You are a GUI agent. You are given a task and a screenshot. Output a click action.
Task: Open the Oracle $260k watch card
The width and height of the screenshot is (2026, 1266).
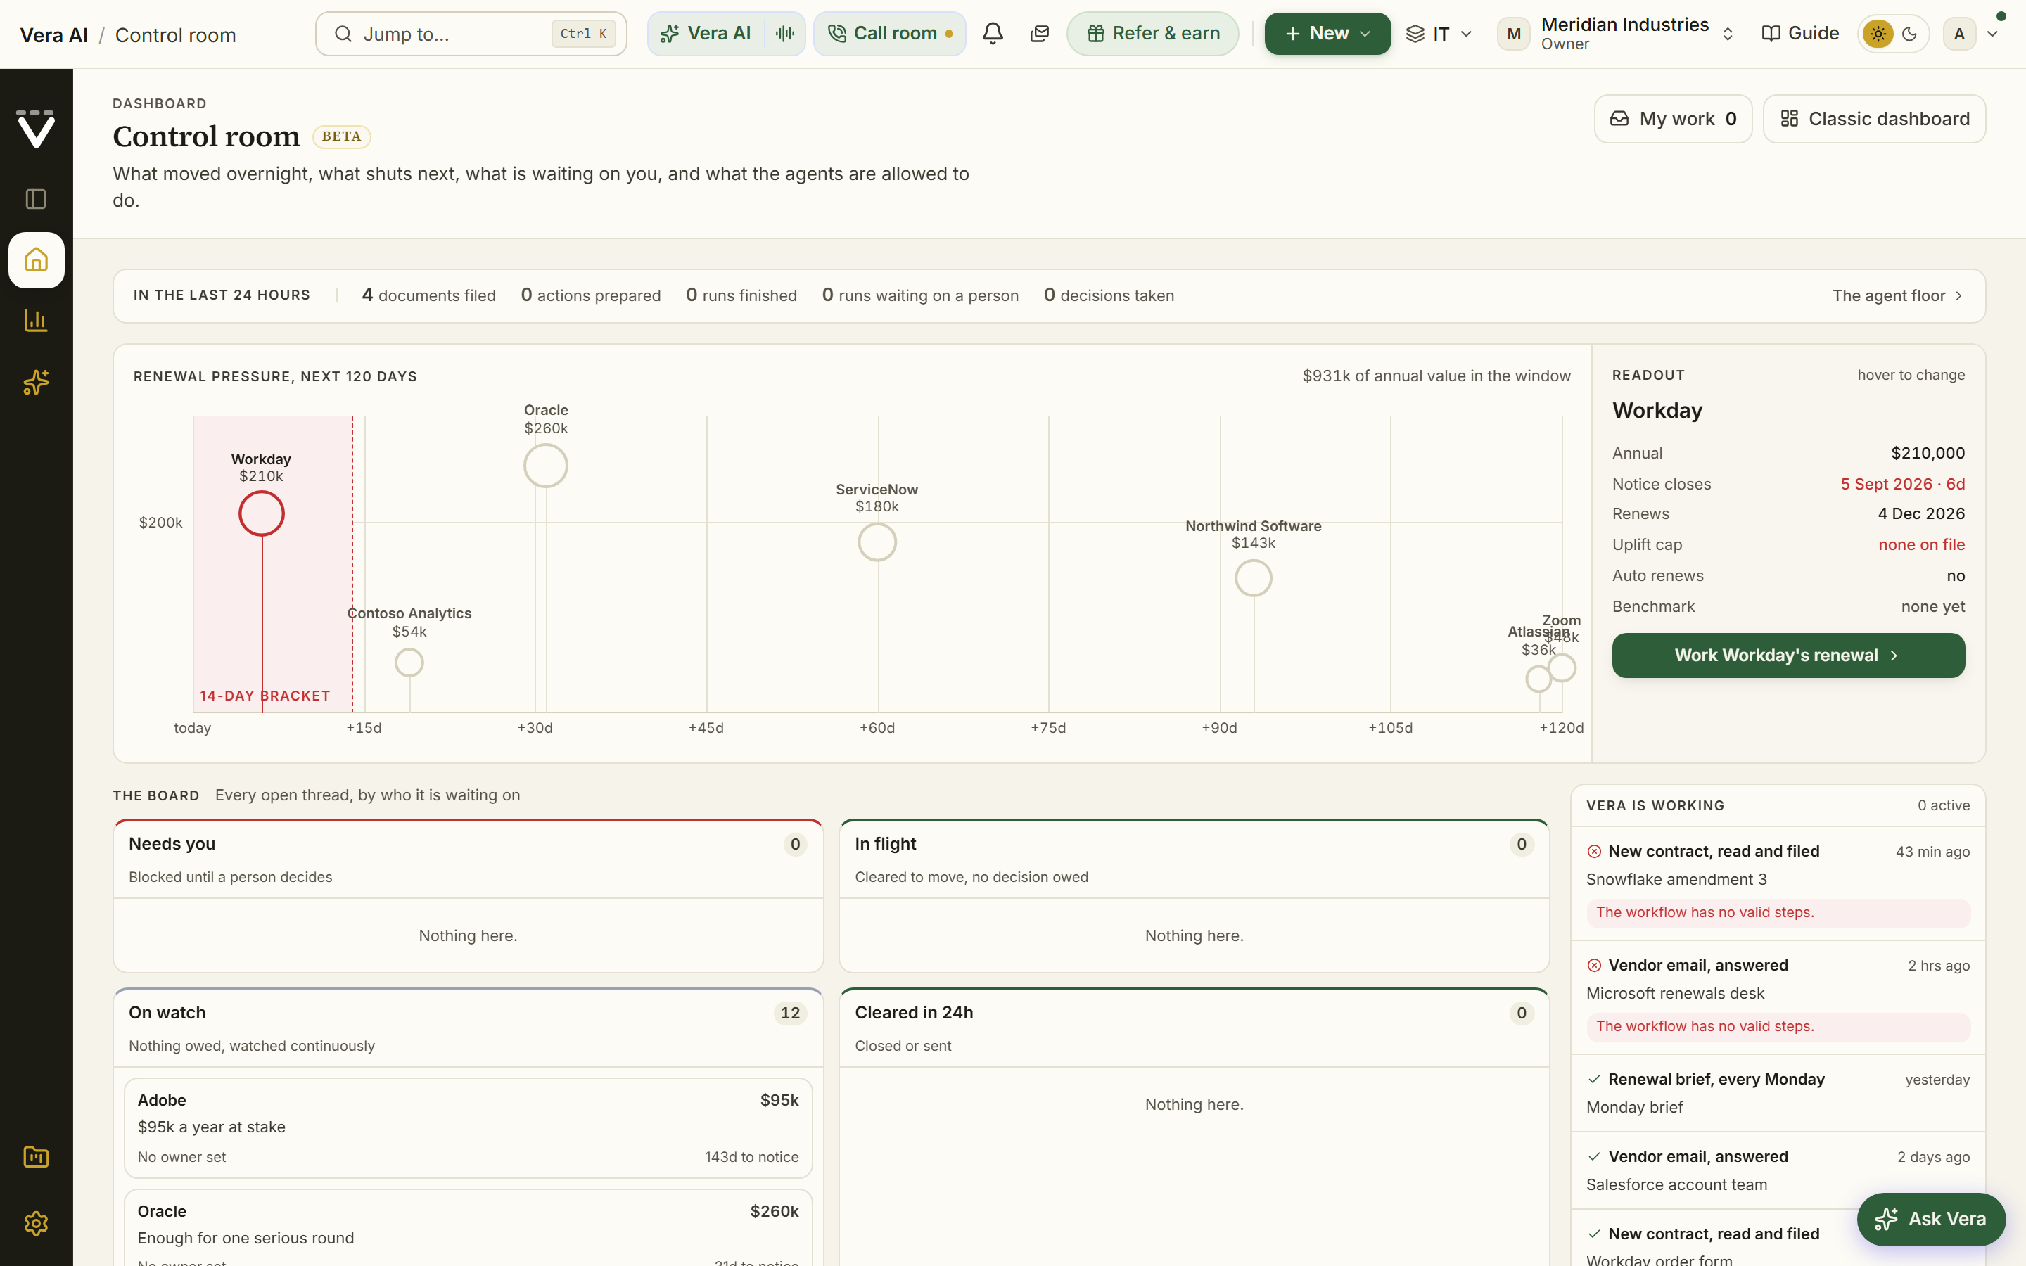point(468,1228)
